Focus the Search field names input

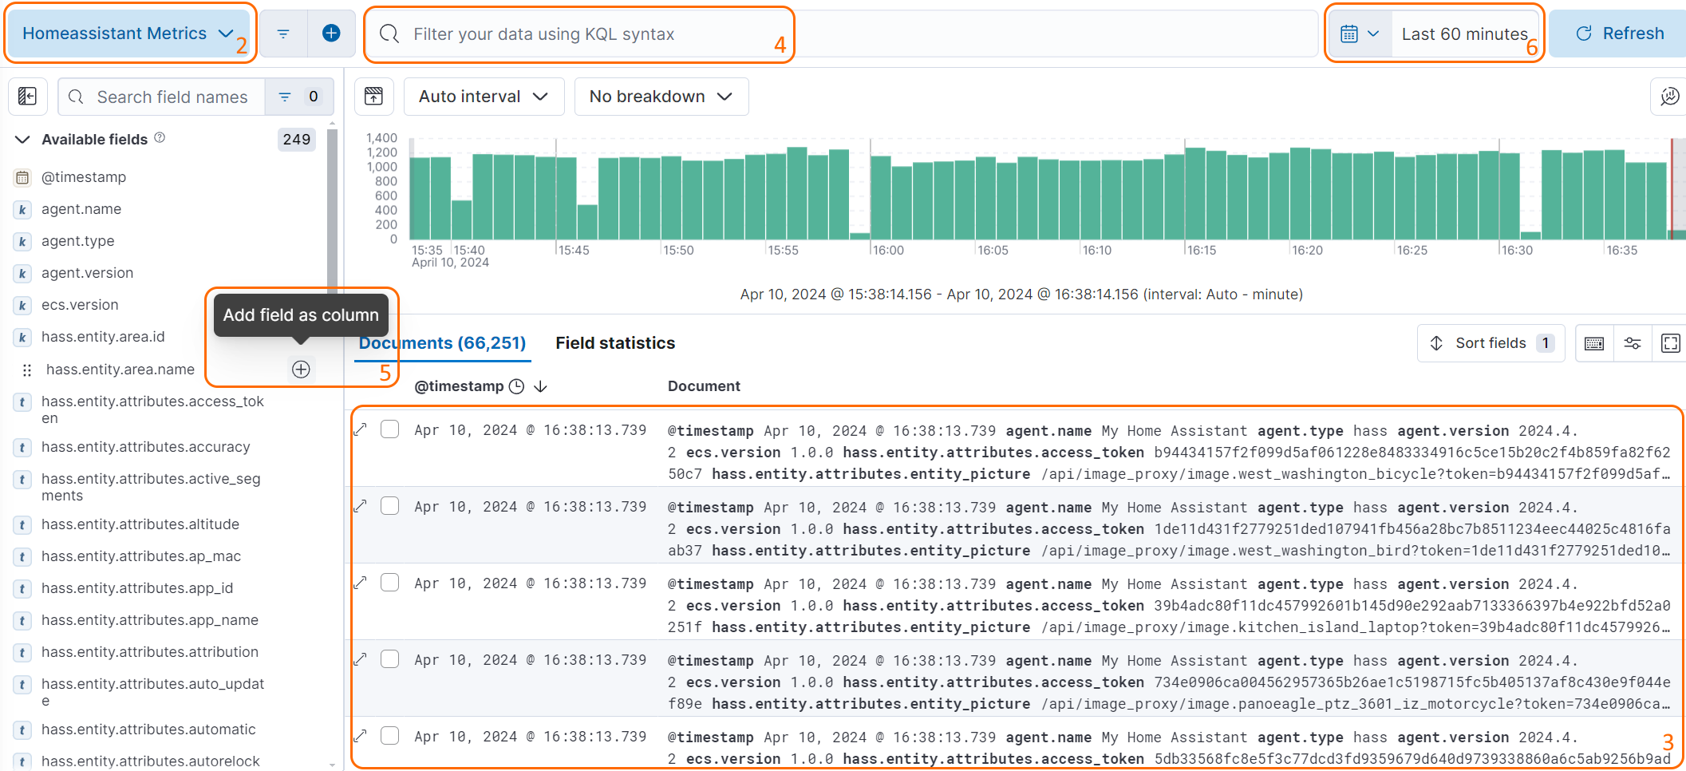161,97
